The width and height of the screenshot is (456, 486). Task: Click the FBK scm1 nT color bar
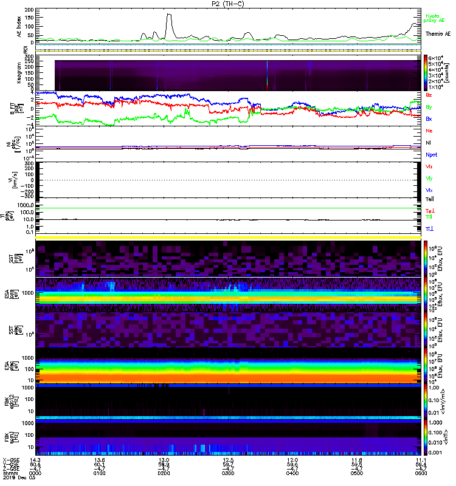tap(426, 437)
